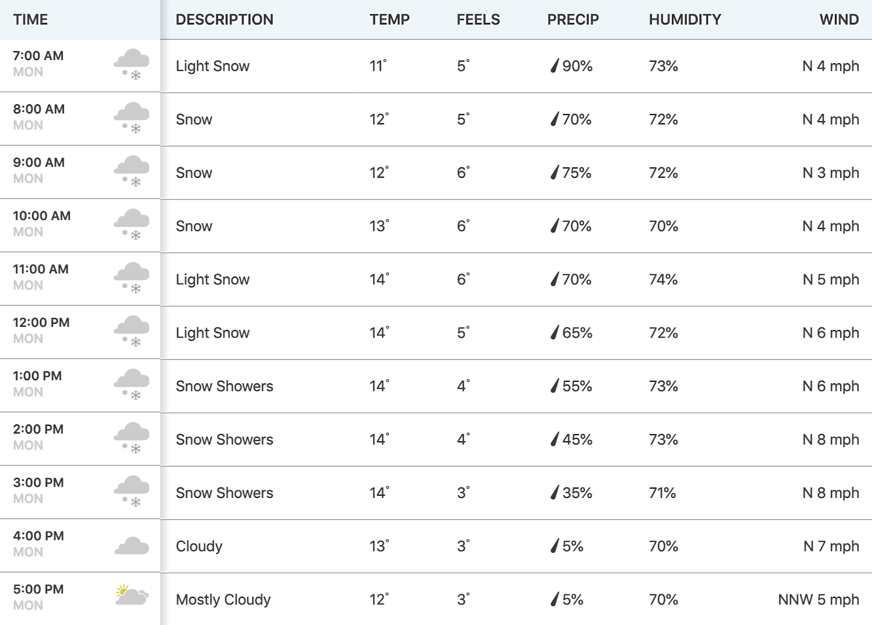Click the PRECIP column header
872x625 pixels.
(573, 20)
